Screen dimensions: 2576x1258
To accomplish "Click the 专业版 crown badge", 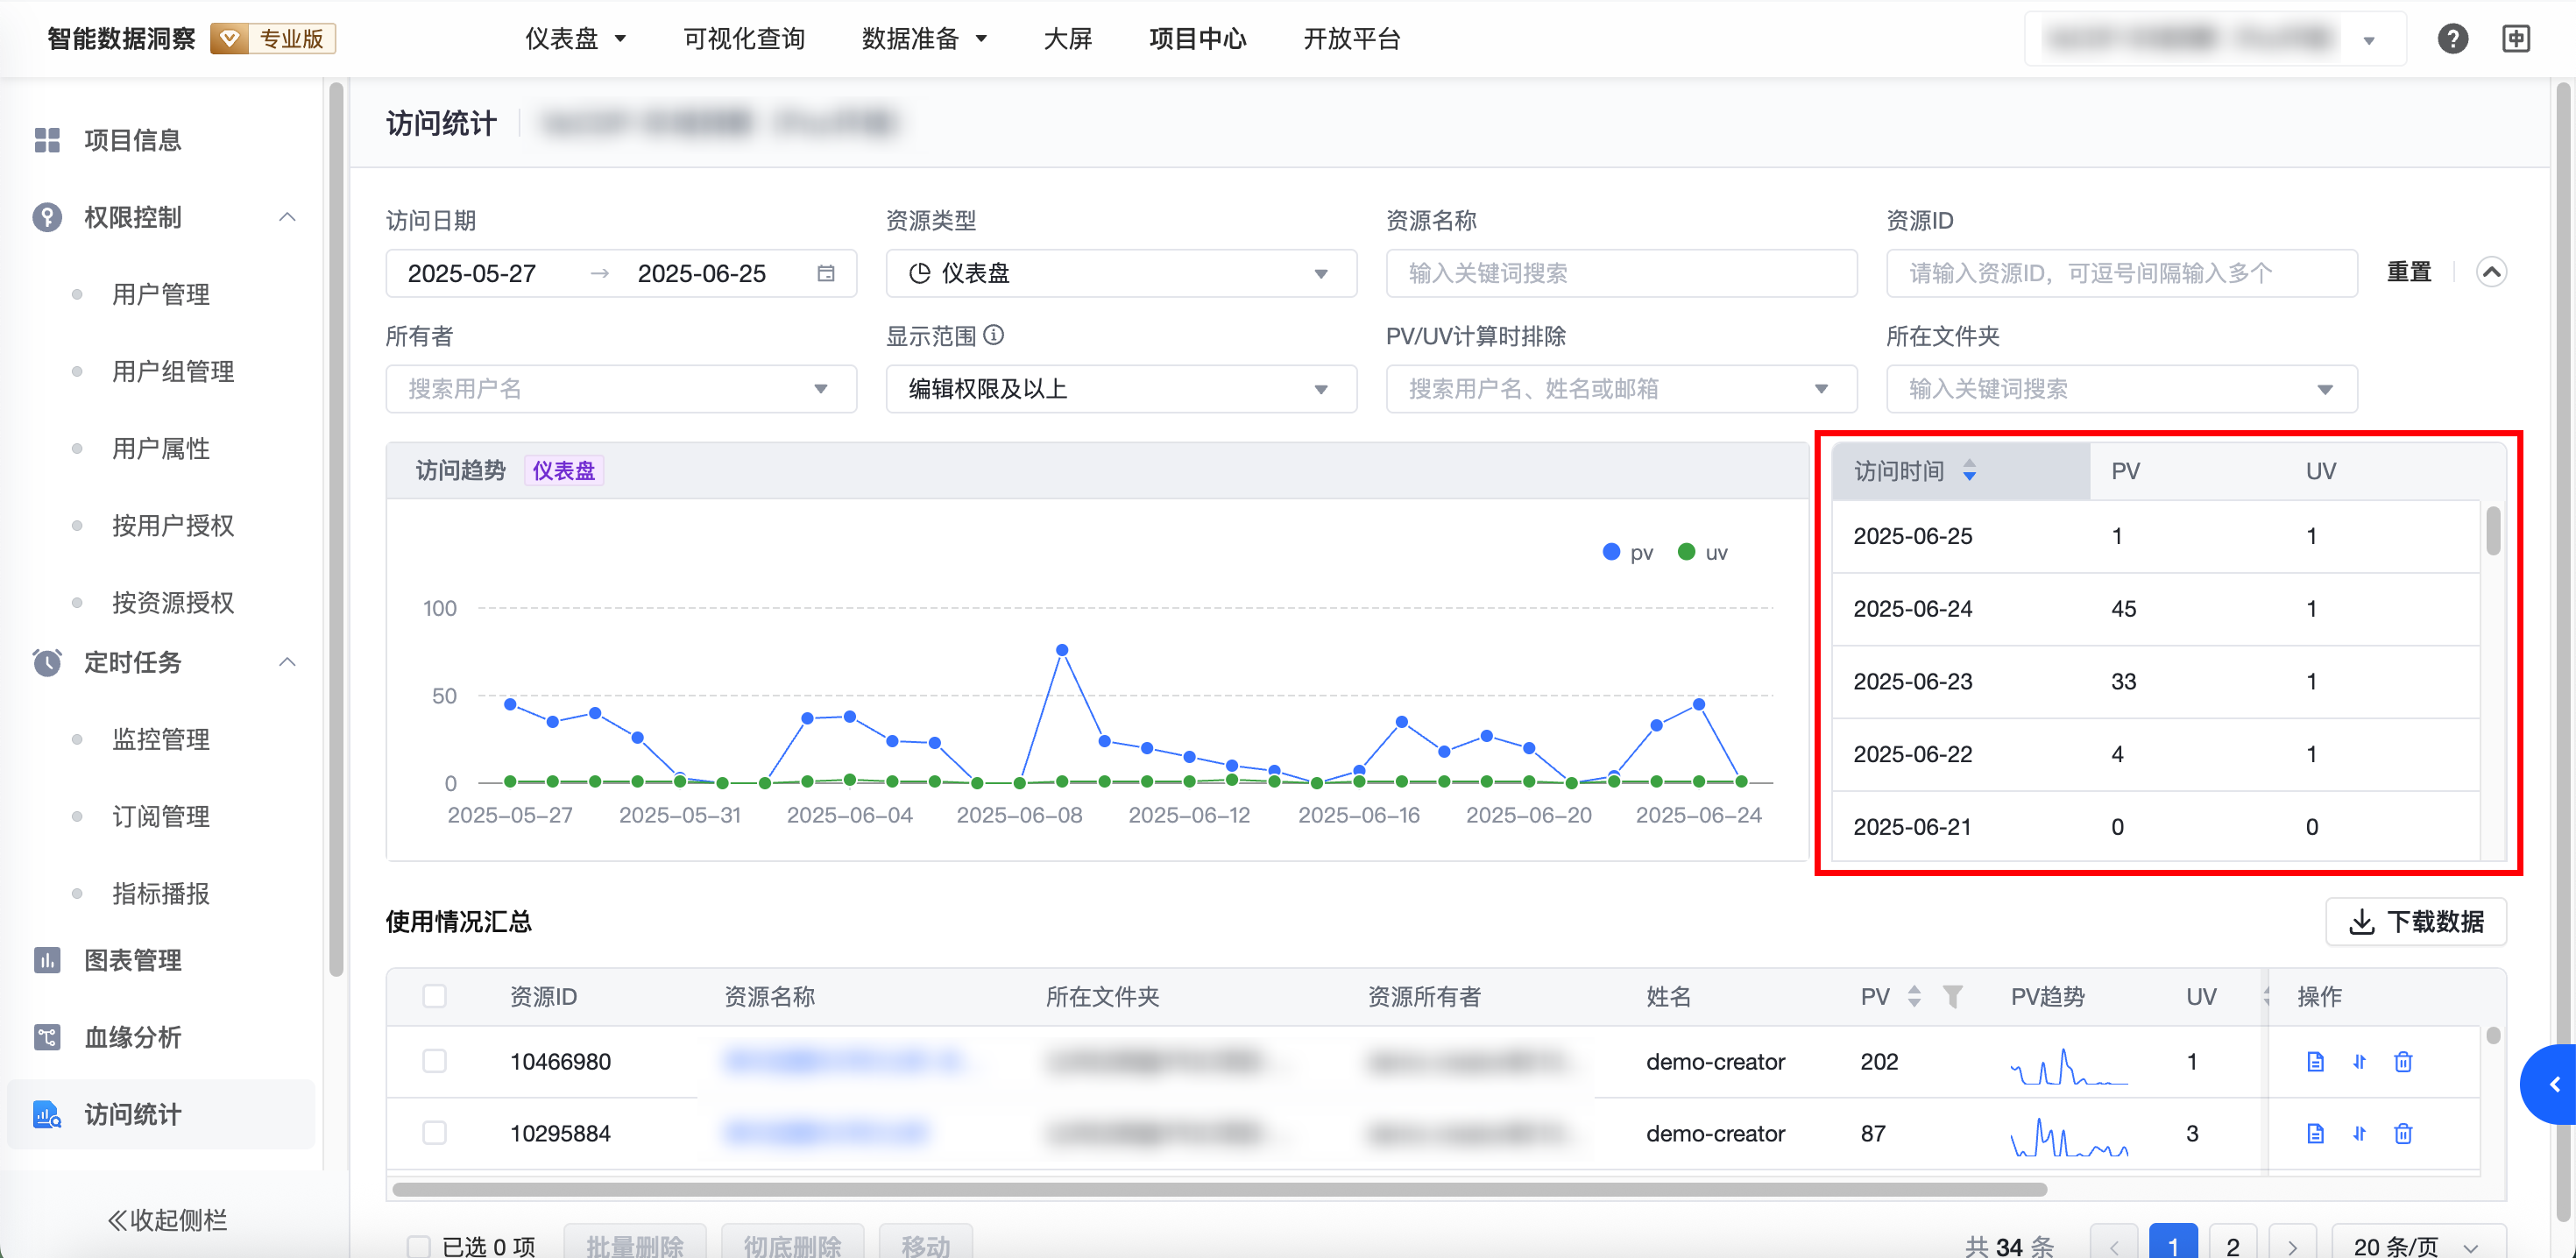I will click(273, 39).
